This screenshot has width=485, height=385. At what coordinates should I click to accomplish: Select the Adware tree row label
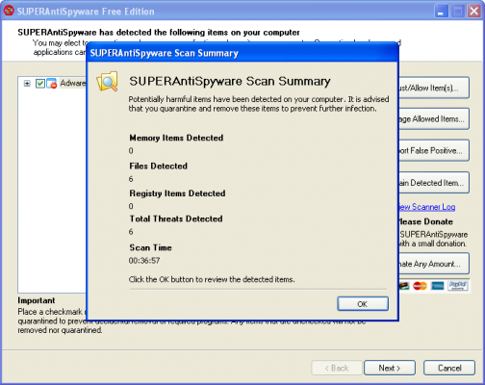(73, 83)
